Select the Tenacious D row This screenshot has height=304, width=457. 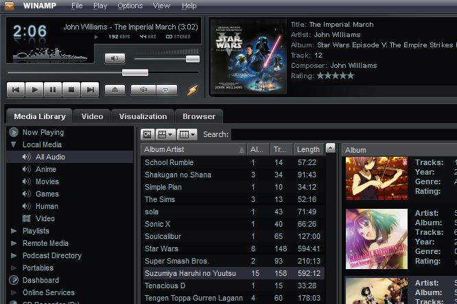233,286
